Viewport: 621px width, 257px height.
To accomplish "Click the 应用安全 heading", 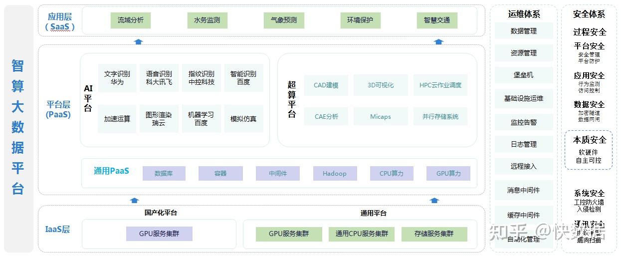I will [590, 75].
